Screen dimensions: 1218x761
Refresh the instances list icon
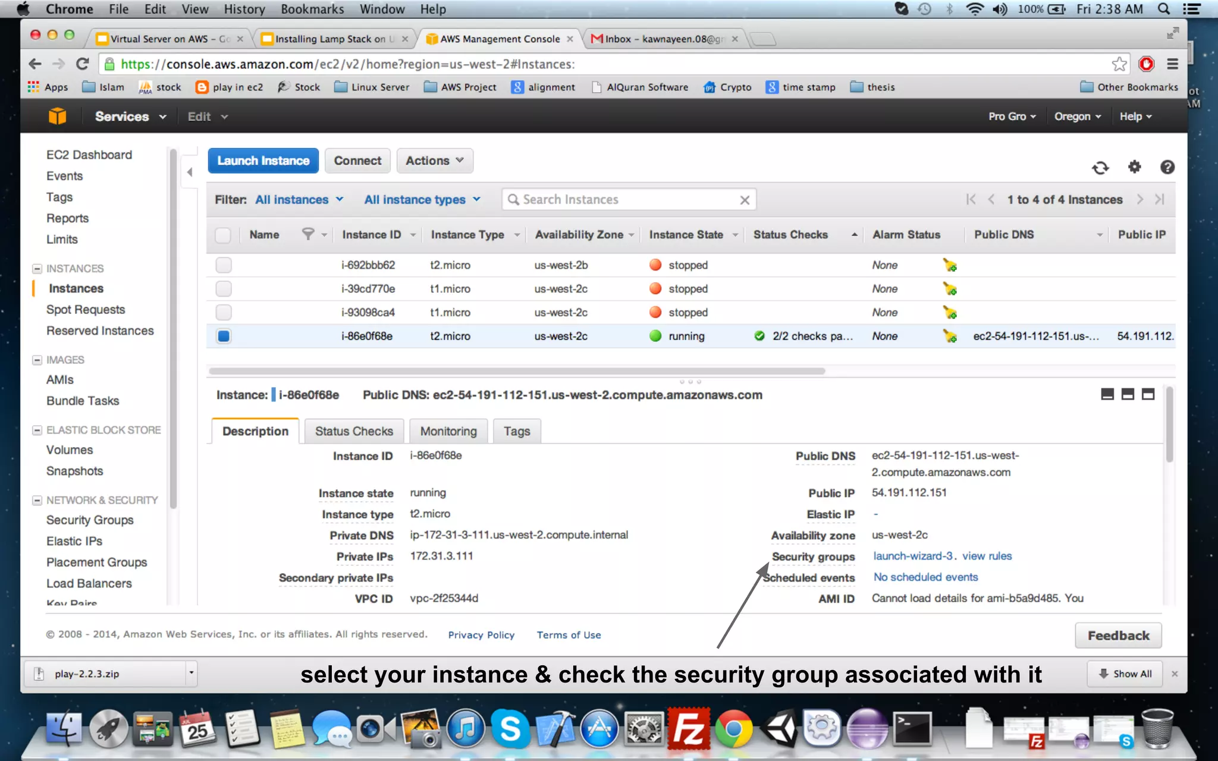coord(1100,168)
